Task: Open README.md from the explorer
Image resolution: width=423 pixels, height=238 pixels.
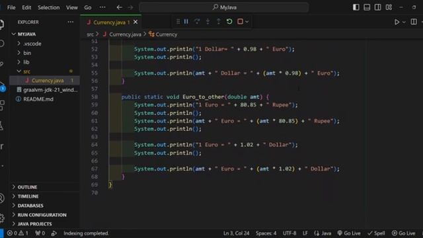Action: point(38,99)
